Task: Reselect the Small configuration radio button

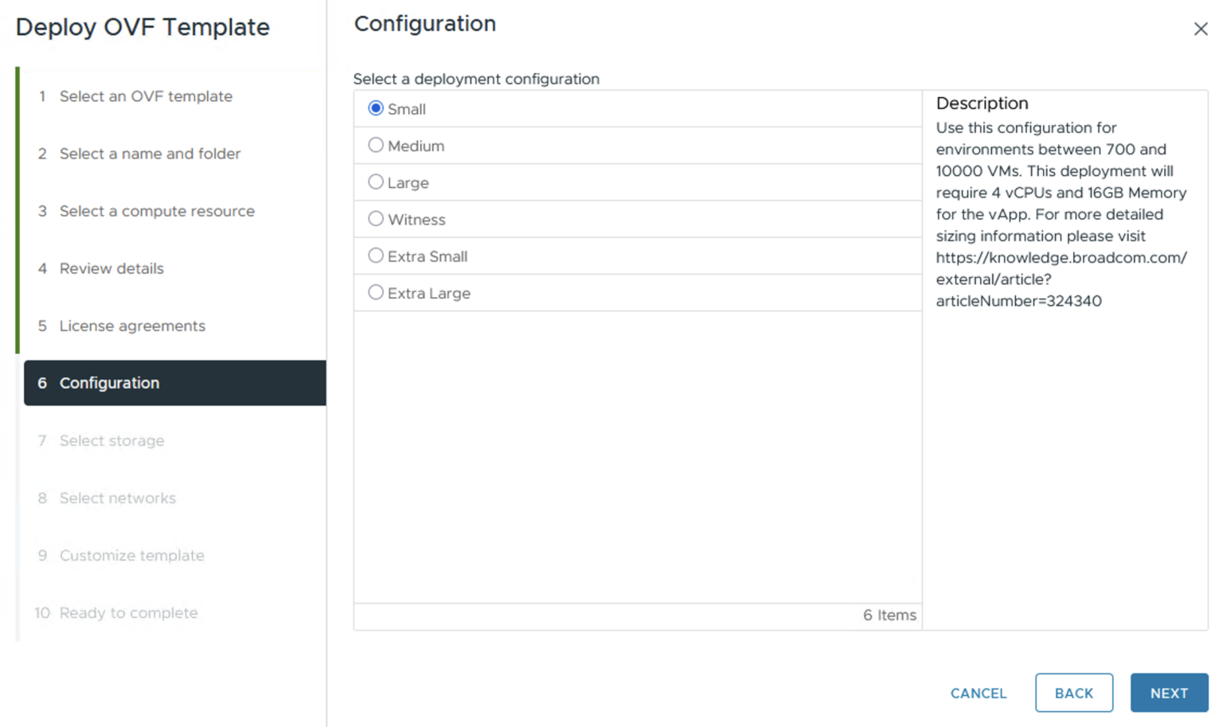Action: point(375,108)
